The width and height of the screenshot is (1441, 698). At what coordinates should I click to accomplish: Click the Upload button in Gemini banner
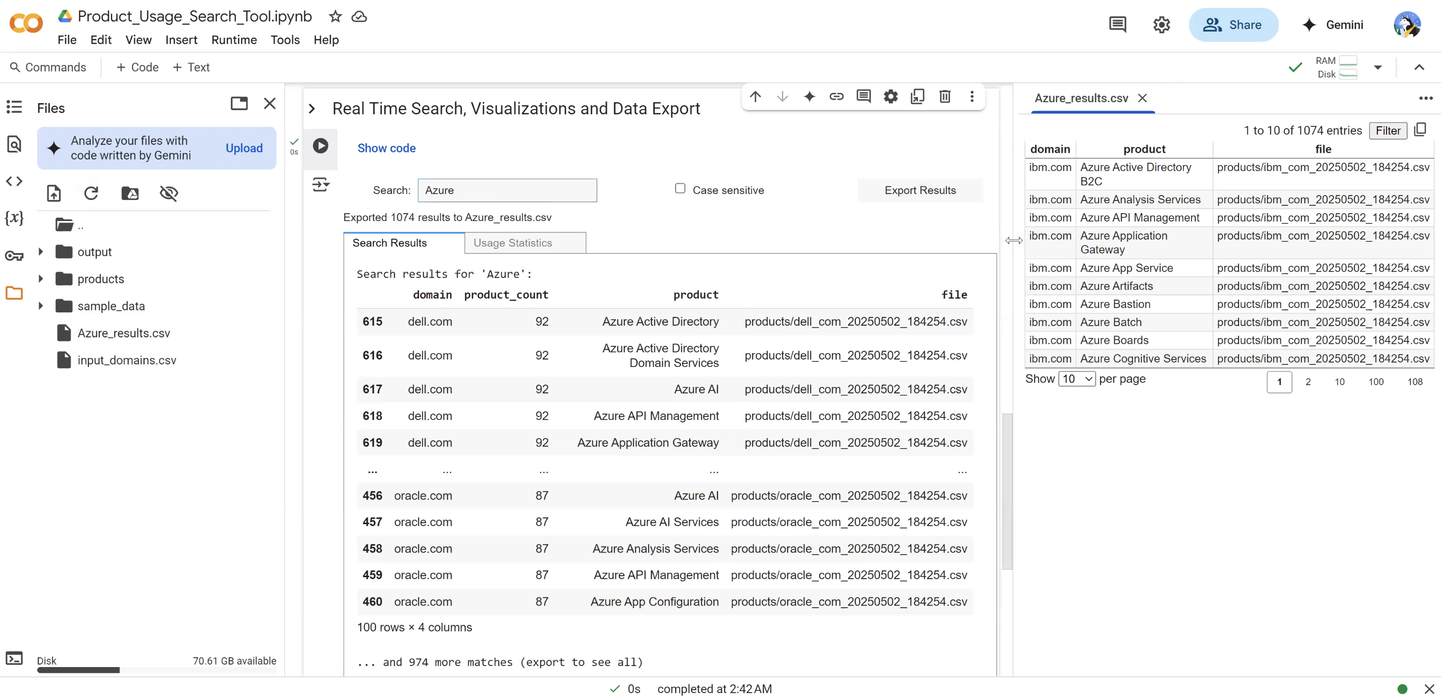(x=244, y=148)
